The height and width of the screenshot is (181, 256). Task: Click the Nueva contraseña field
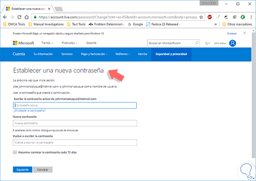[x=75, y=123]
